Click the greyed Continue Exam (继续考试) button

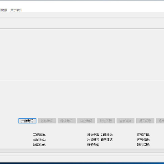(67, 121)
